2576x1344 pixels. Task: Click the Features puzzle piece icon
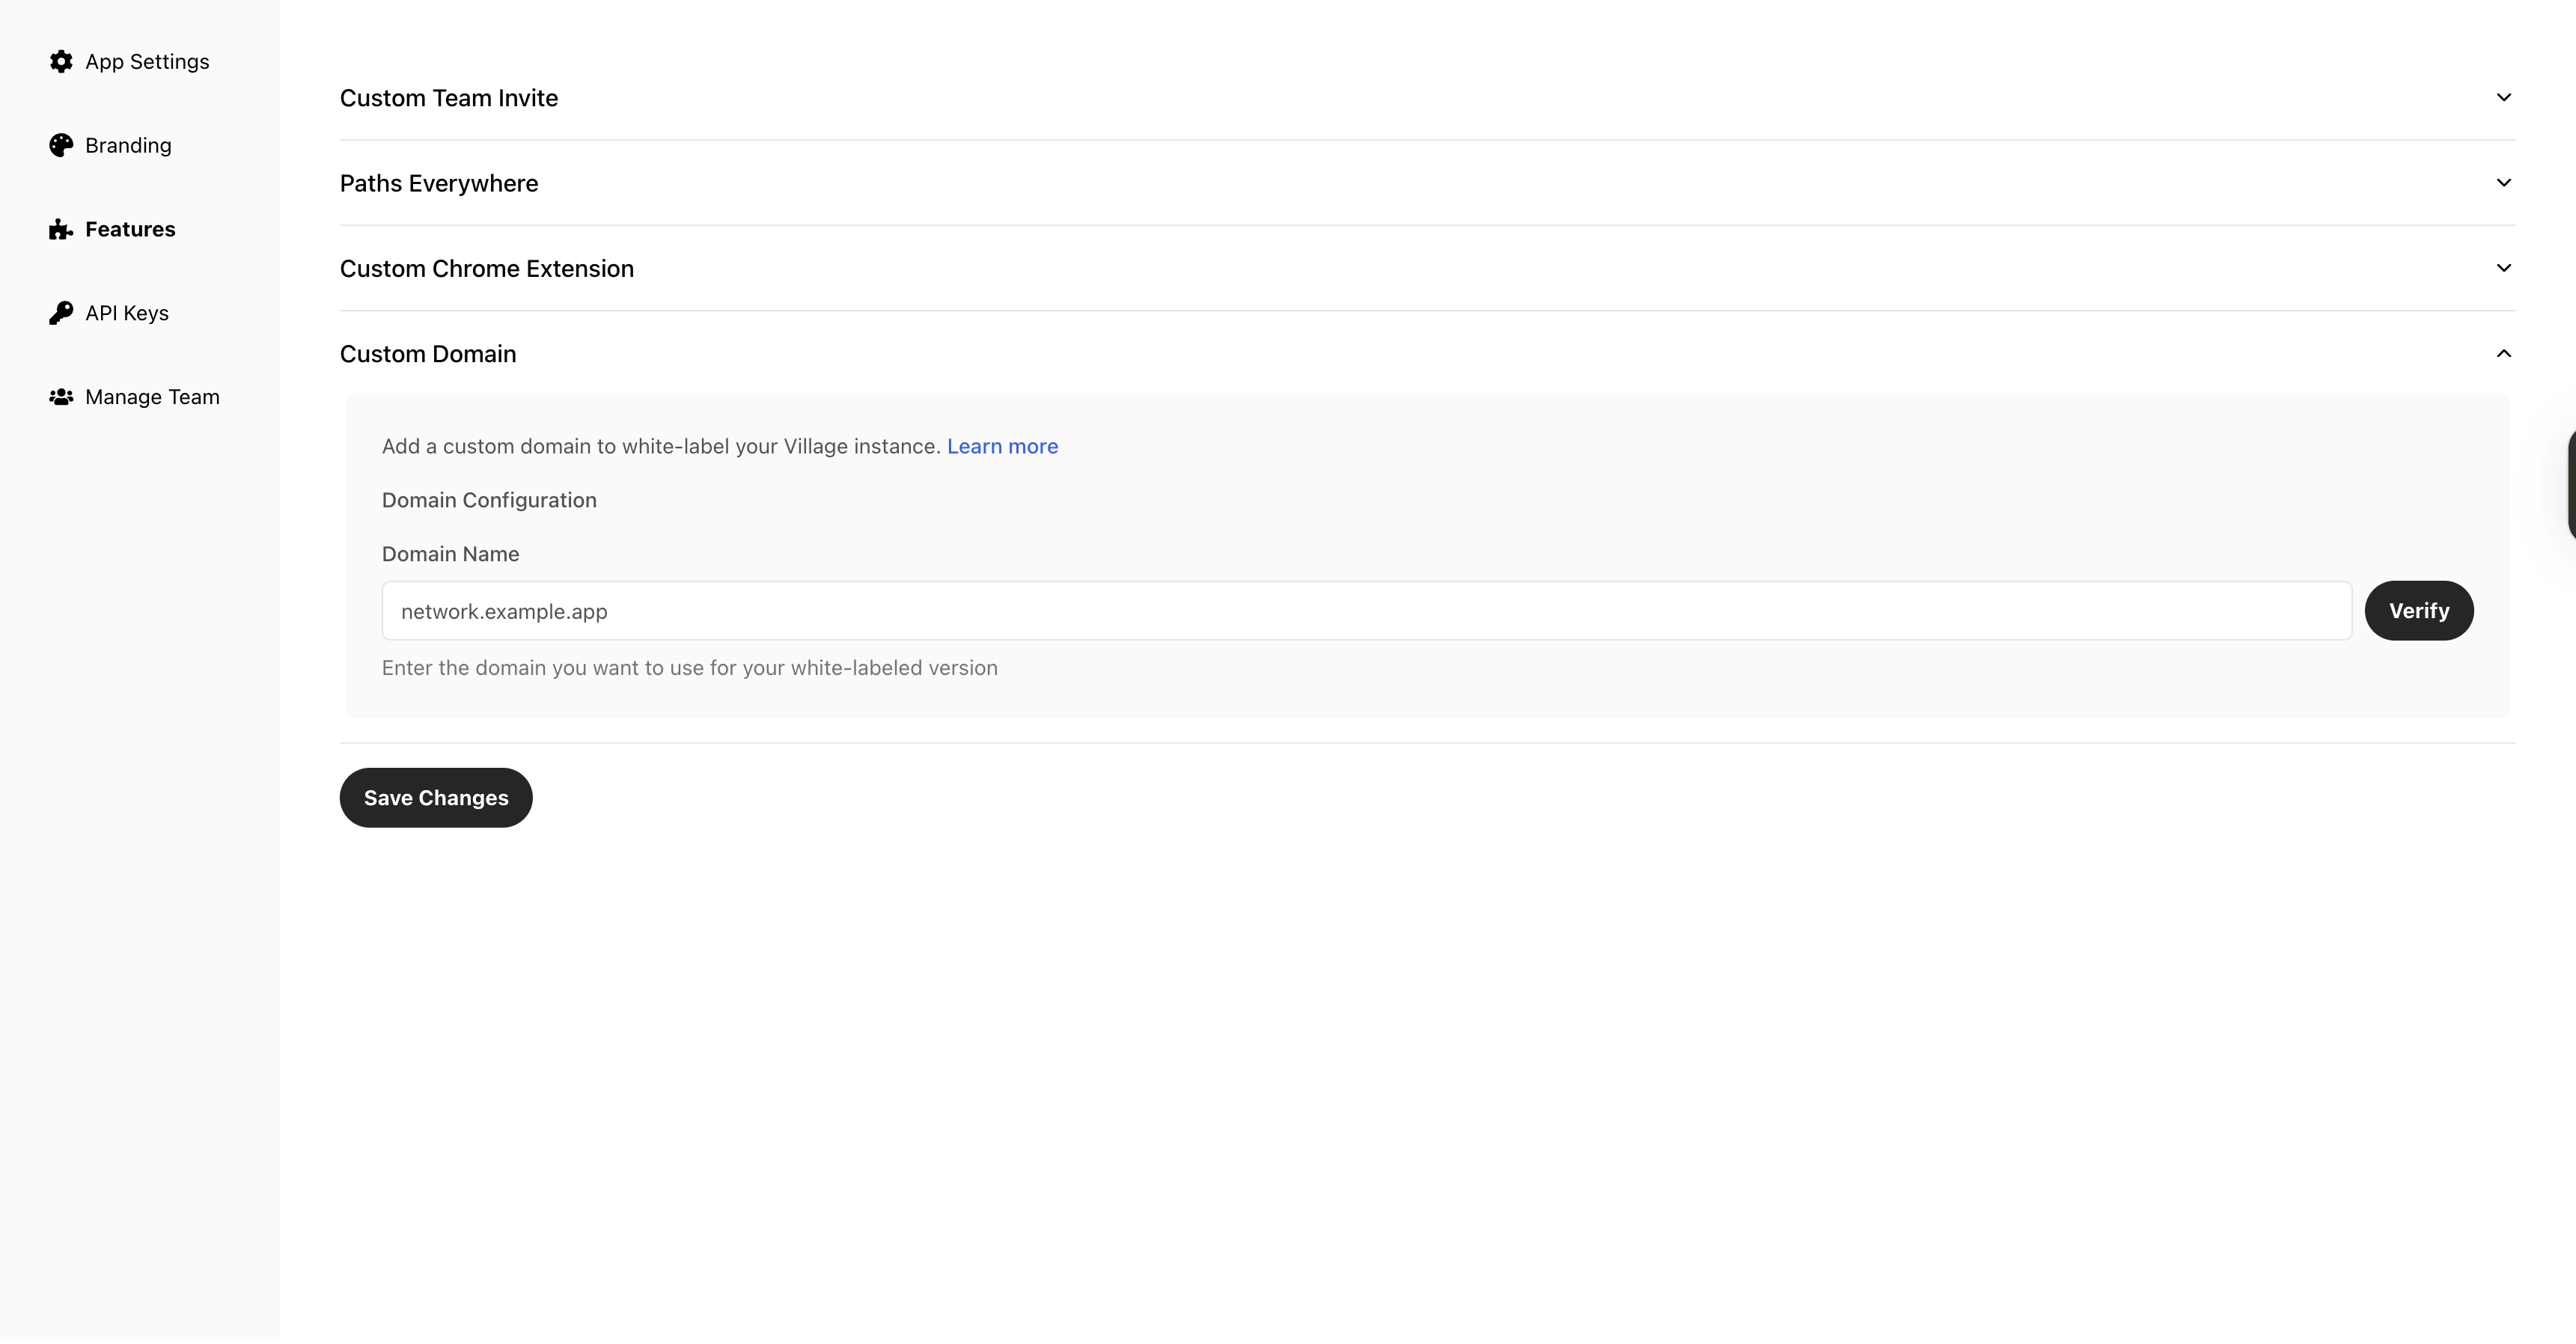[61, 230]
